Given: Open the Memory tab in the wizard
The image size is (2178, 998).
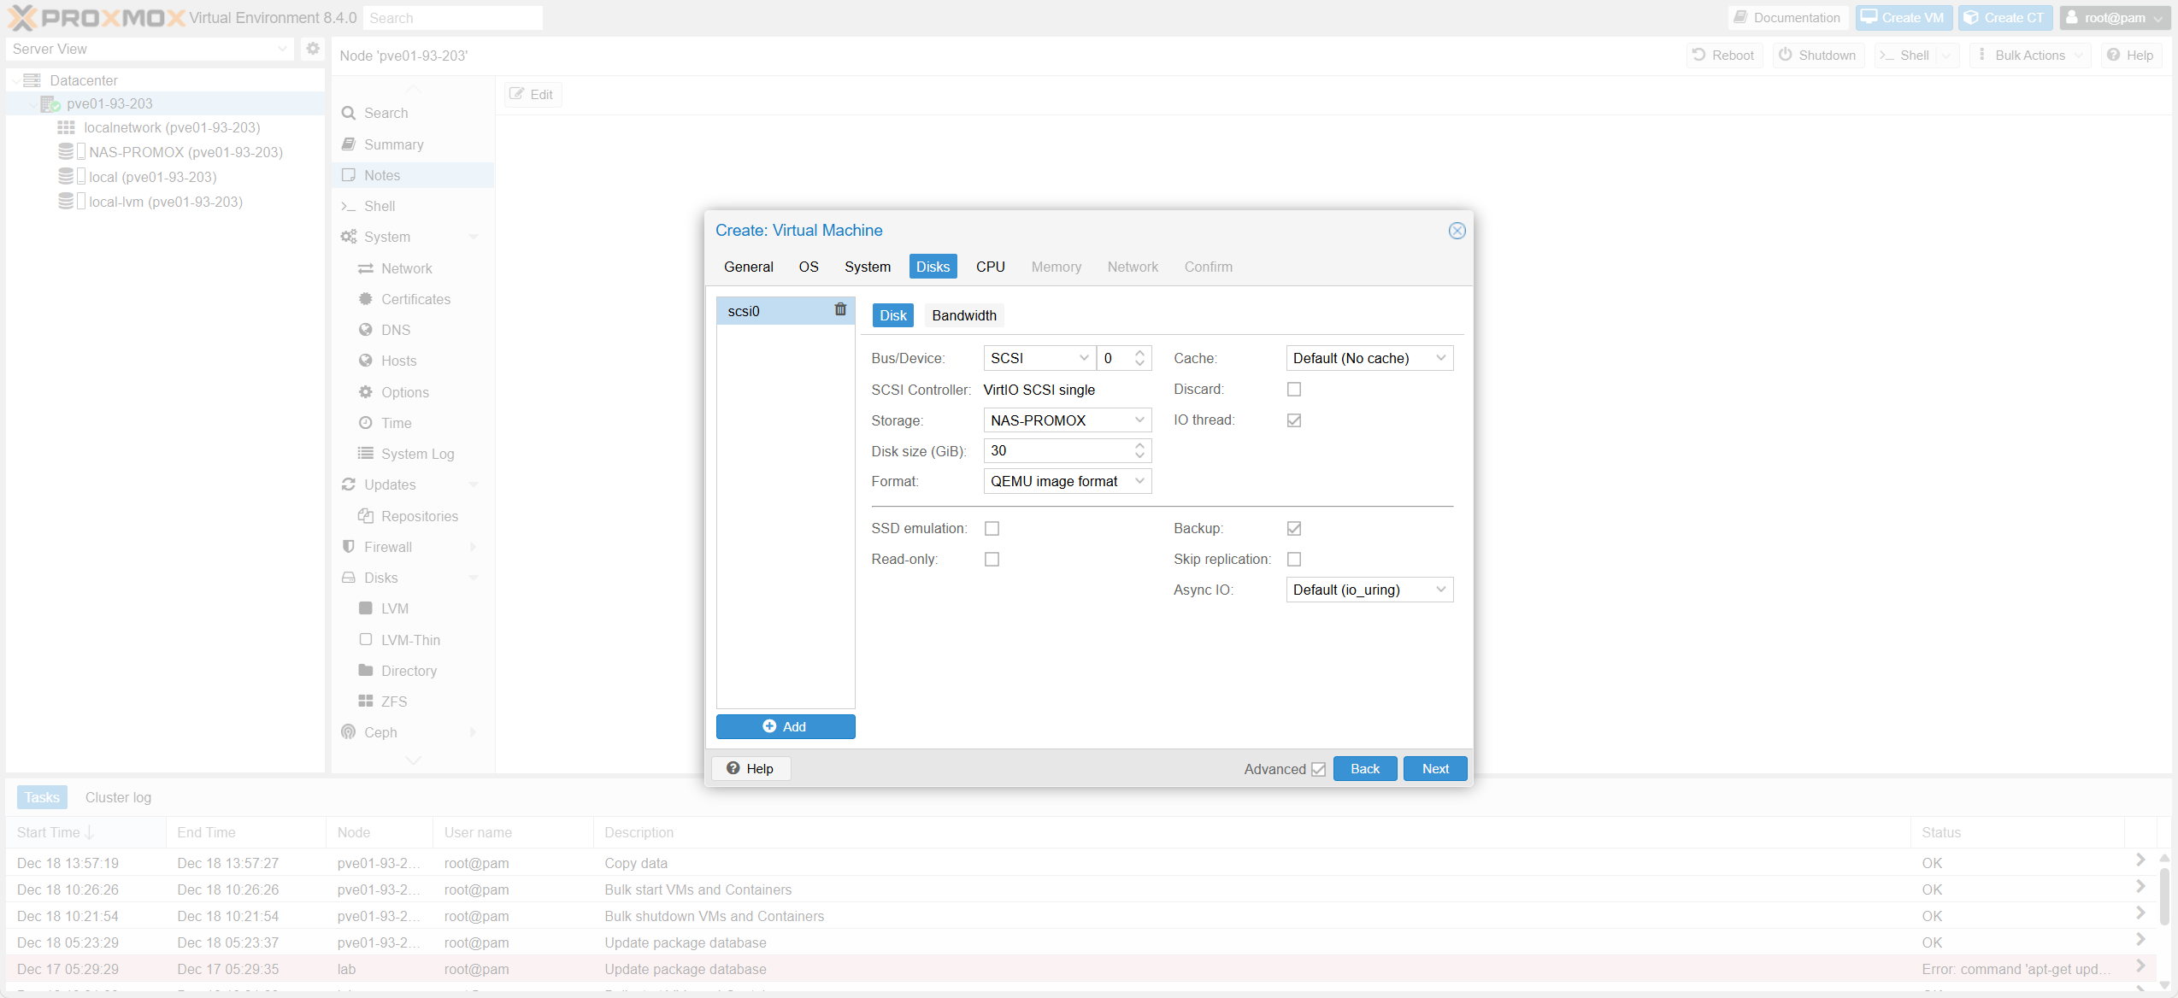Looking at the screenshot, I should click(x=1057, y=267).
